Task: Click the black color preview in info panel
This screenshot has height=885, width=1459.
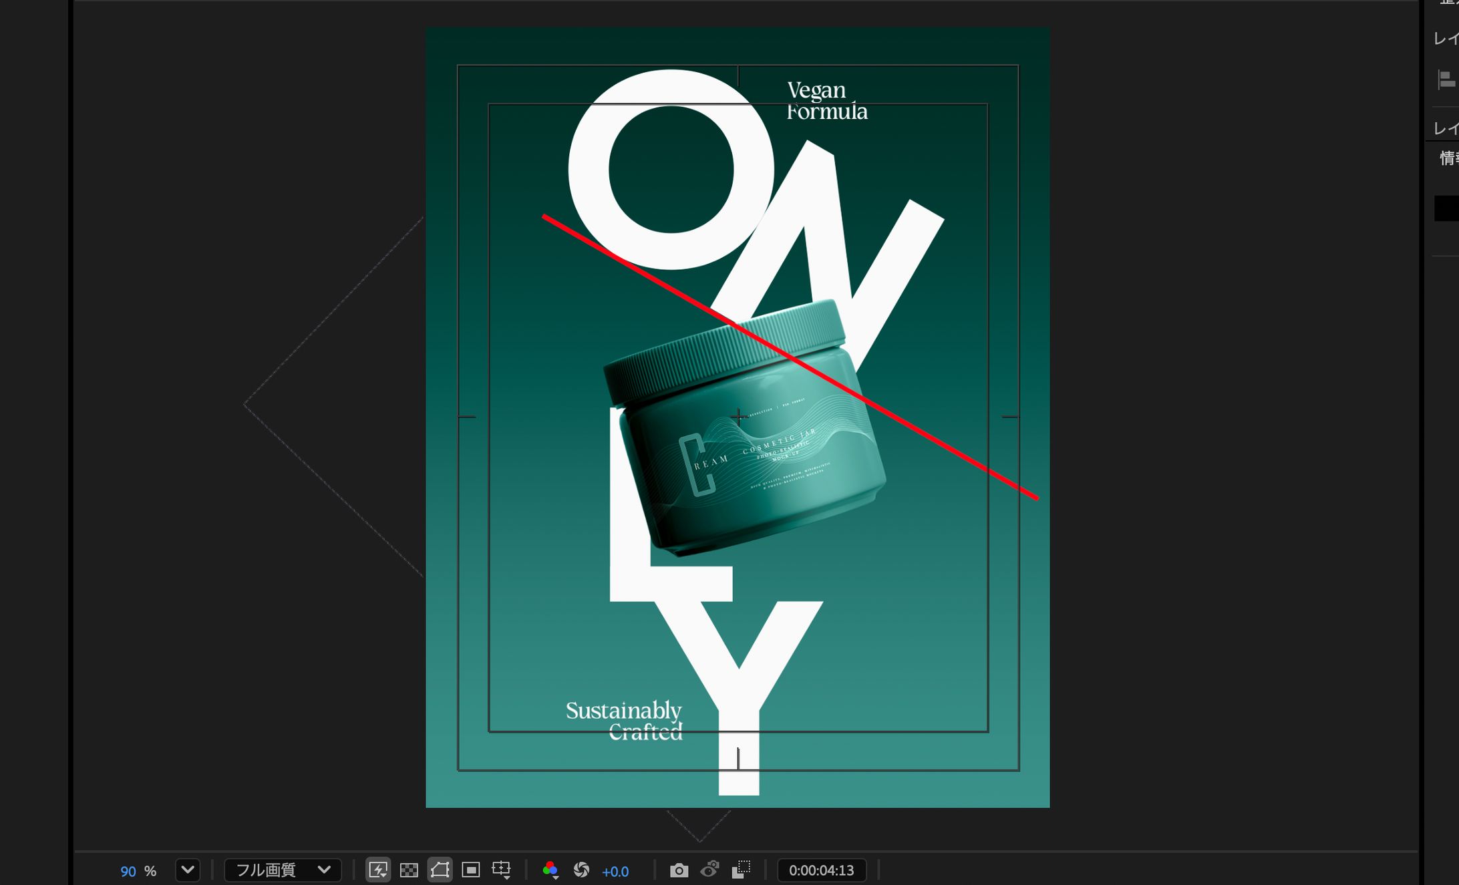Action: pyautogui.click(x=1447, y=208)
